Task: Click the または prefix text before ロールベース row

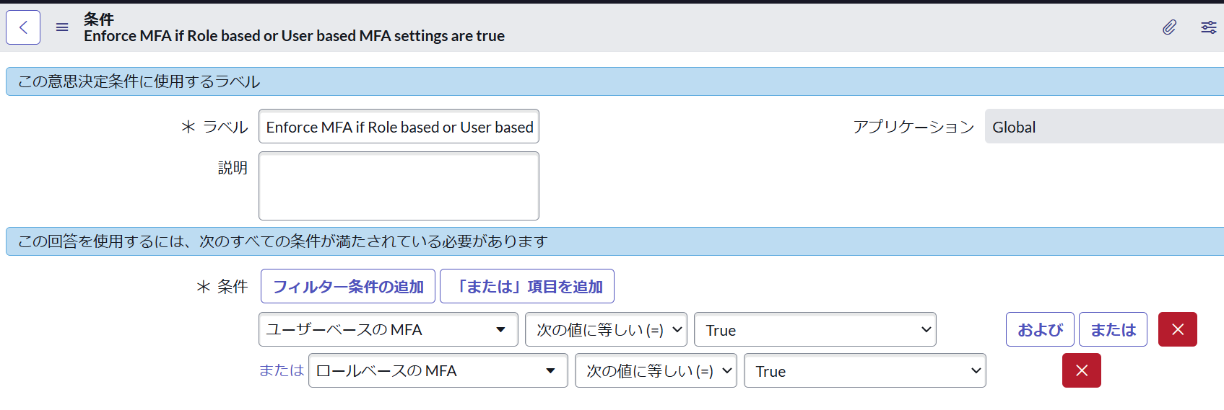Action: (x=282, y=370)
